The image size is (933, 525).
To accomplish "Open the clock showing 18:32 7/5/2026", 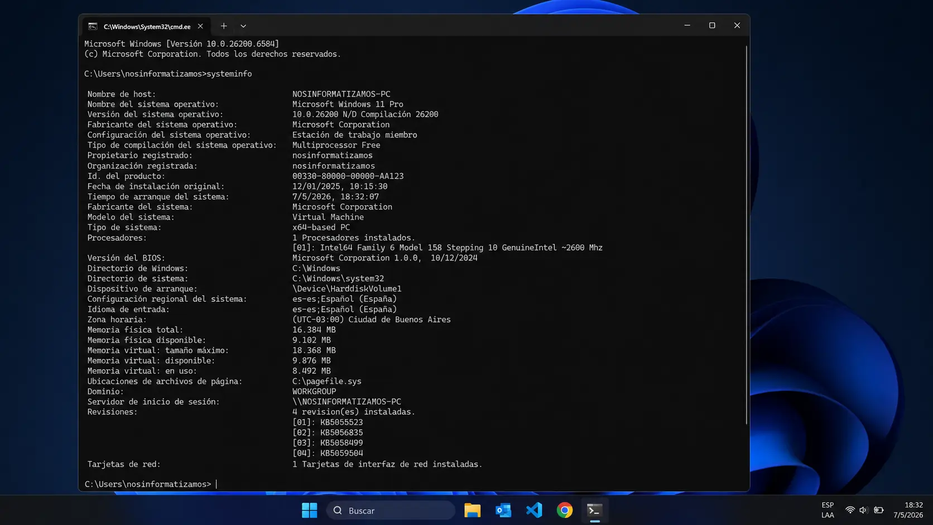I will pyautogui.click(x=908, y=510).
